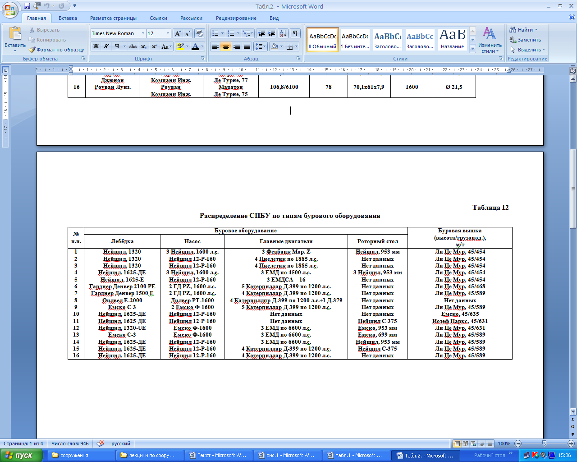
Task: Expand the line spacing dropdown
Action: pos(264,46)
